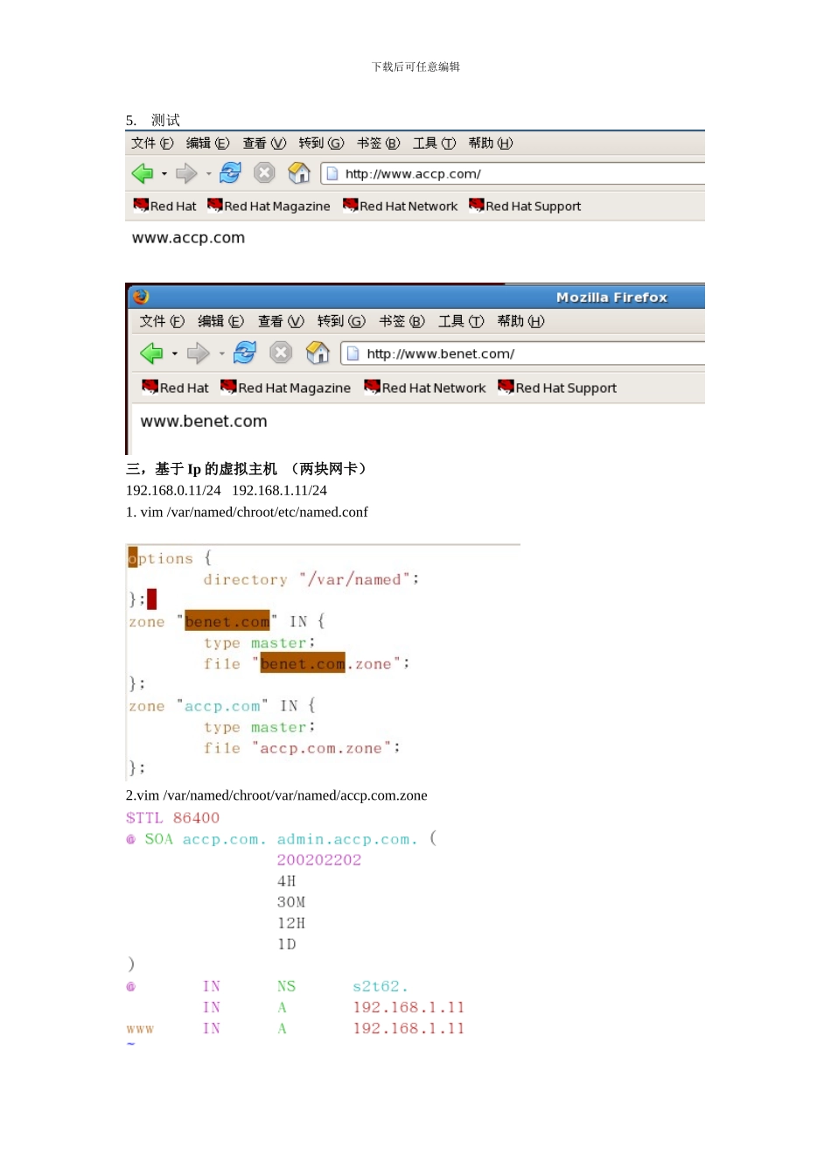Open Red Hat Support bookmark in benet.com browser

tap(557, 388)
